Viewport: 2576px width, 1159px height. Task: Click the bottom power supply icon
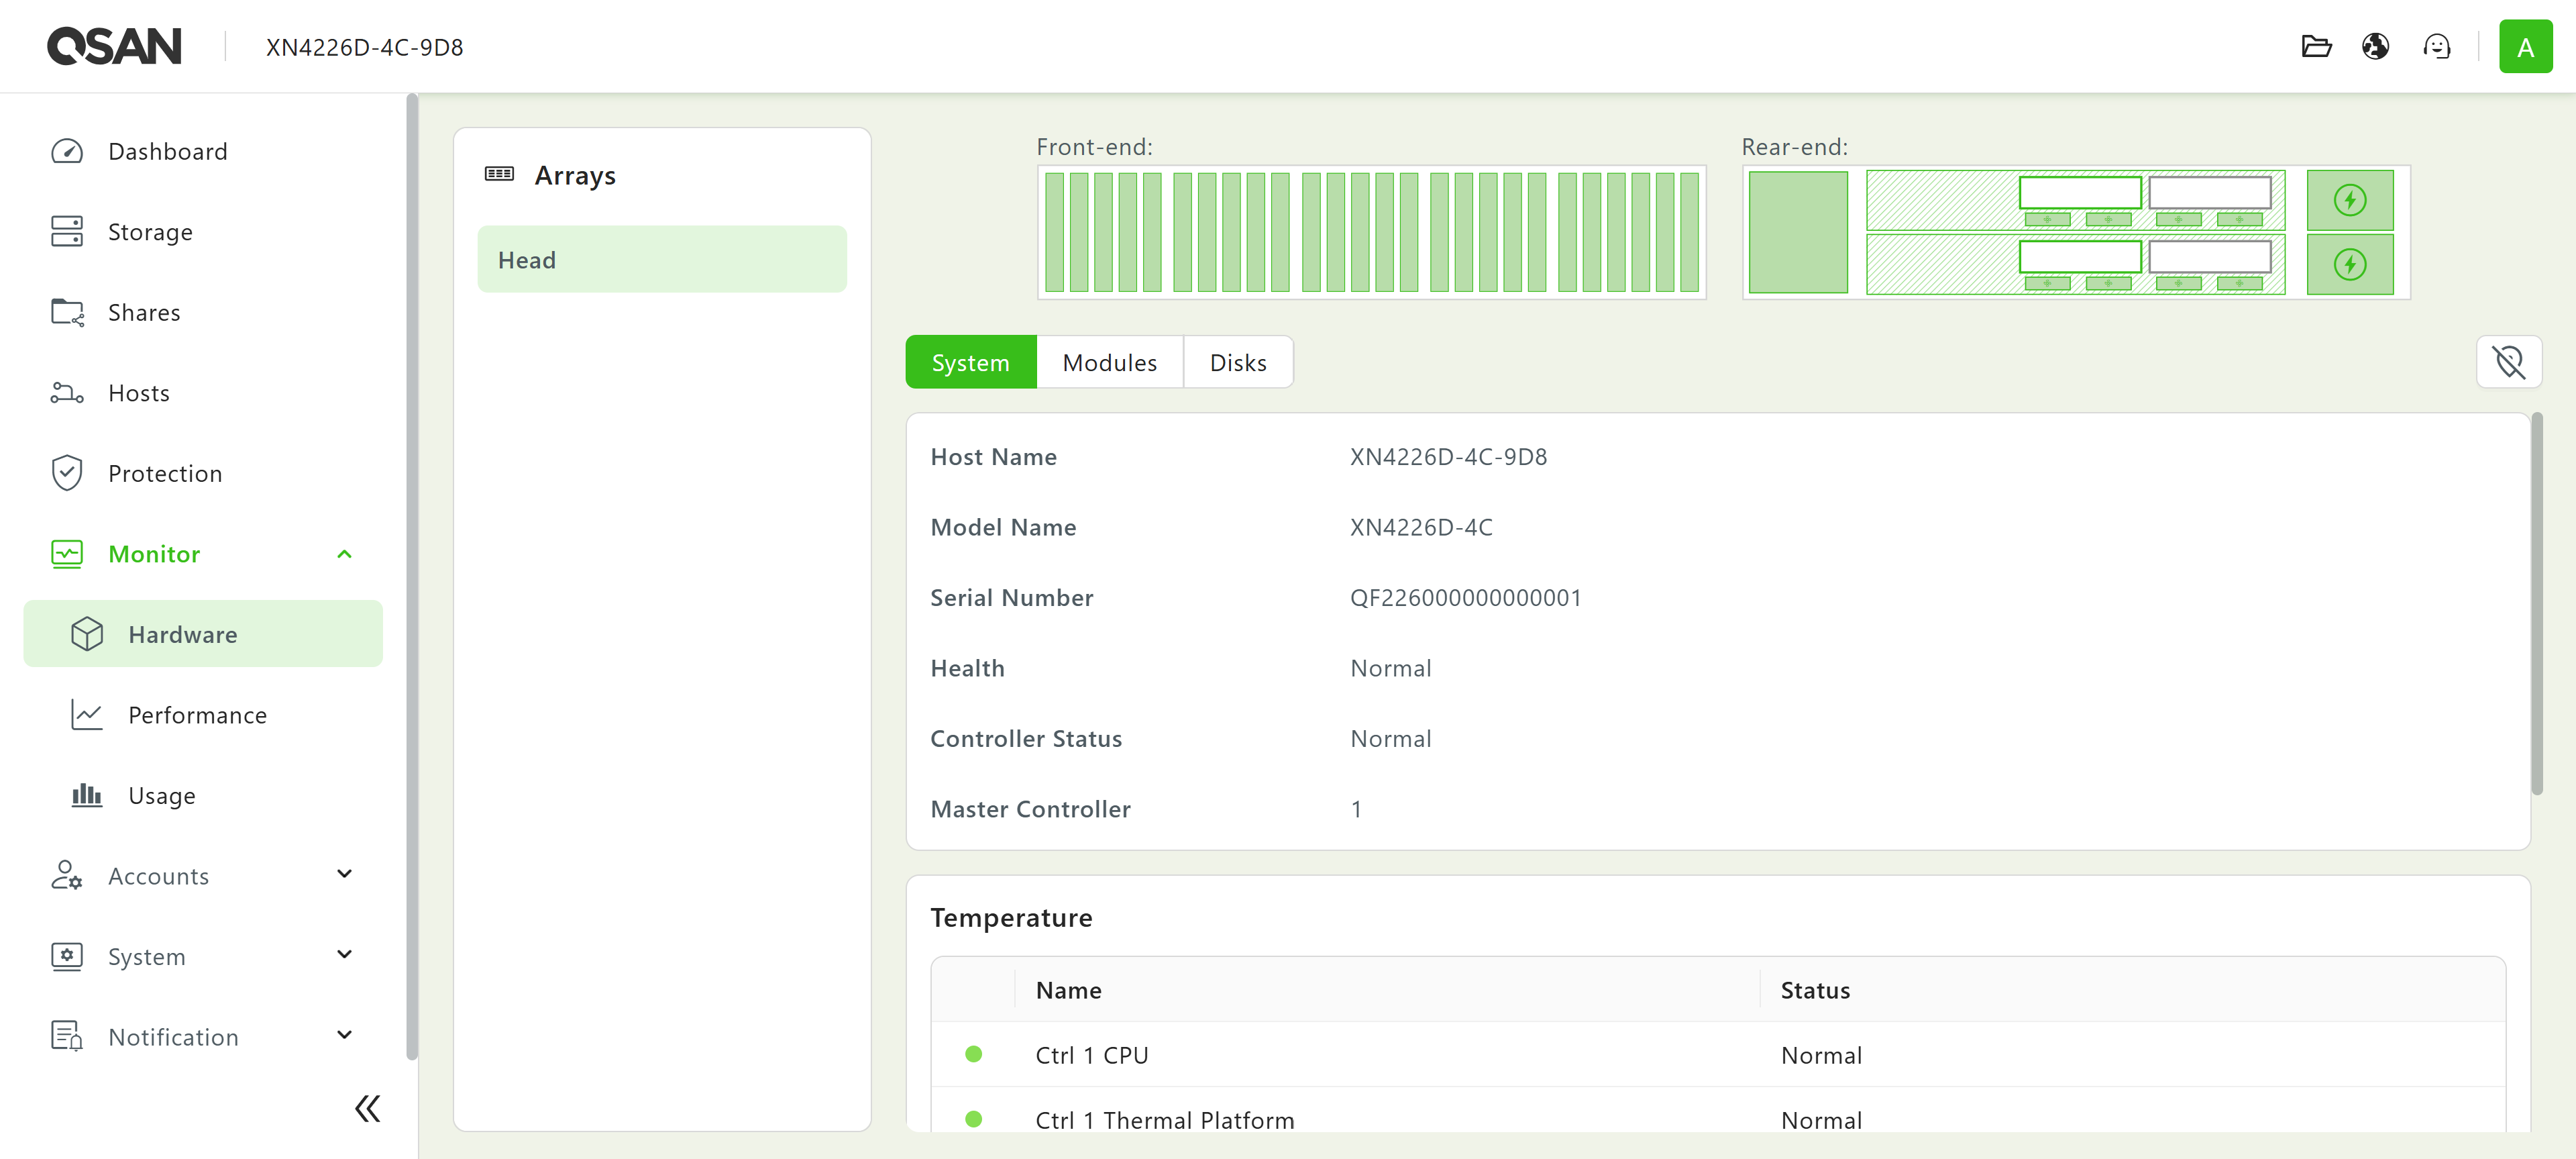pos(2349,265)
